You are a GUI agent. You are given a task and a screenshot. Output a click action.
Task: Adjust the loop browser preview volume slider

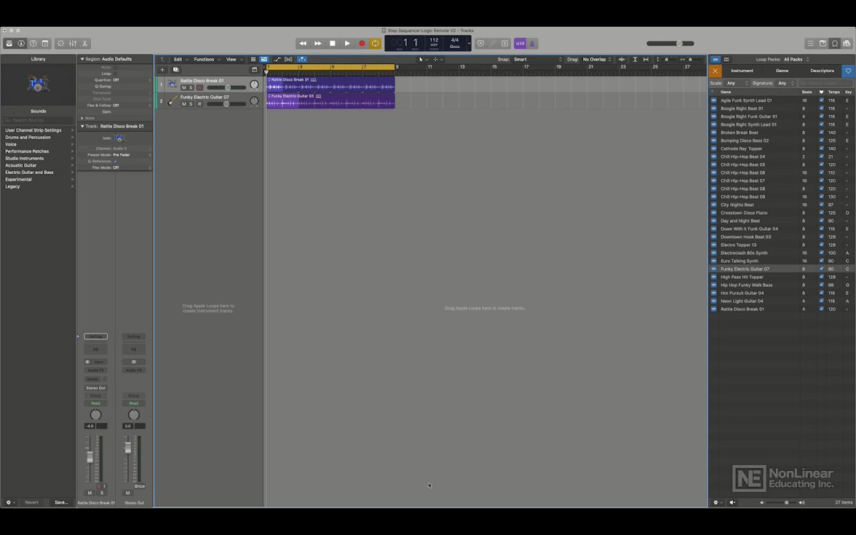[x=781, y=502]
